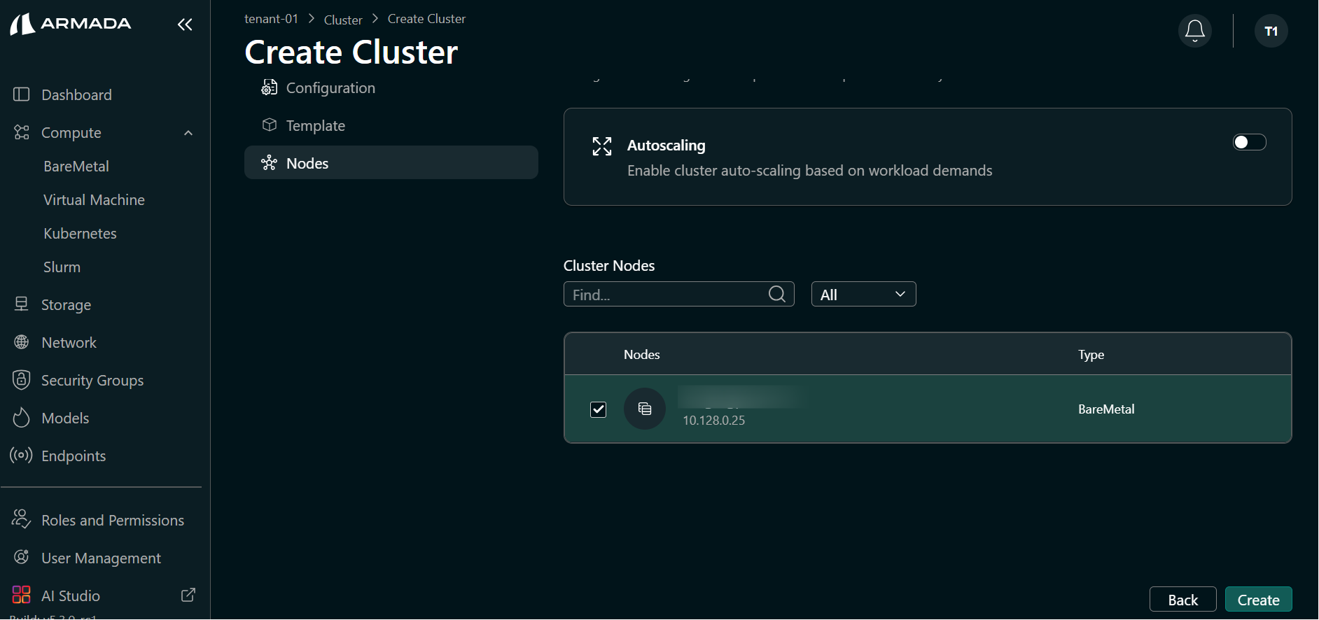Click the Security Groups shield icon
Viewport: 1319px width, 620px height.
(x=22, y=380)
